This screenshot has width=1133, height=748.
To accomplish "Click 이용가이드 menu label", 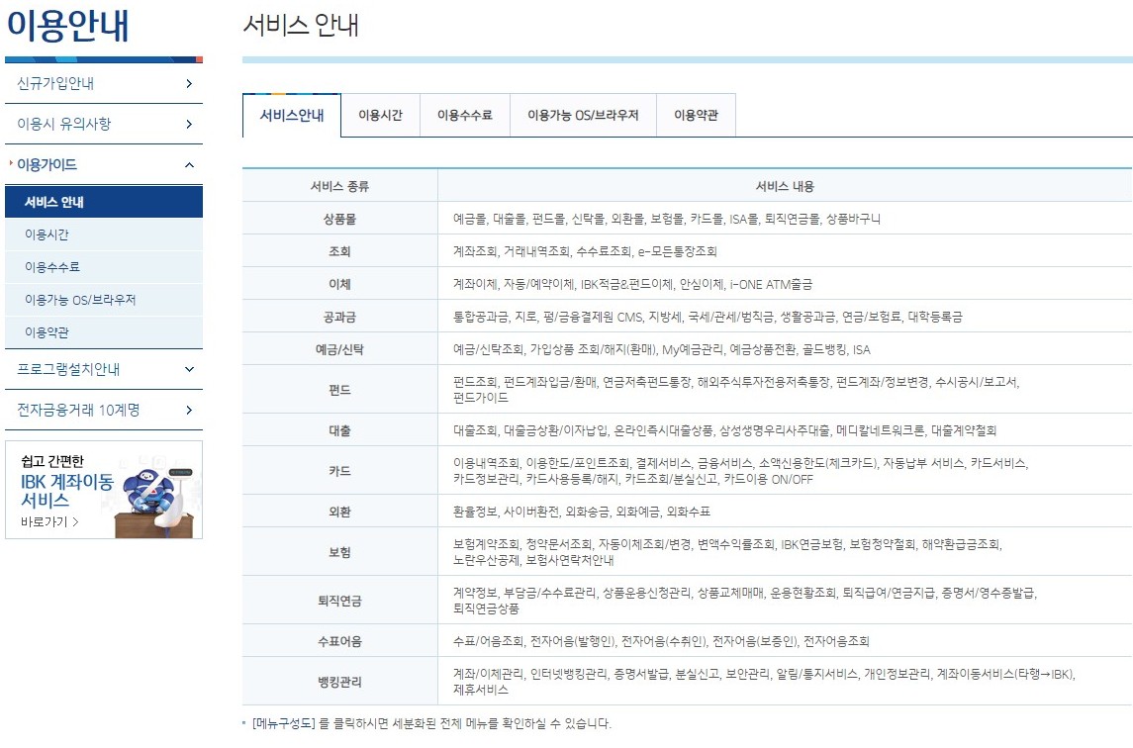I will (x=47, y=165).
